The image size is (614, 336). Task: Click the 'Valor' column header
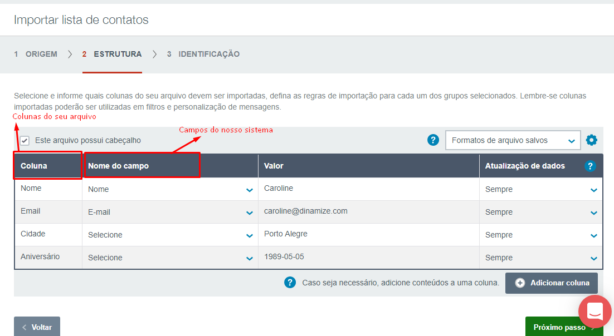[368, 166]
